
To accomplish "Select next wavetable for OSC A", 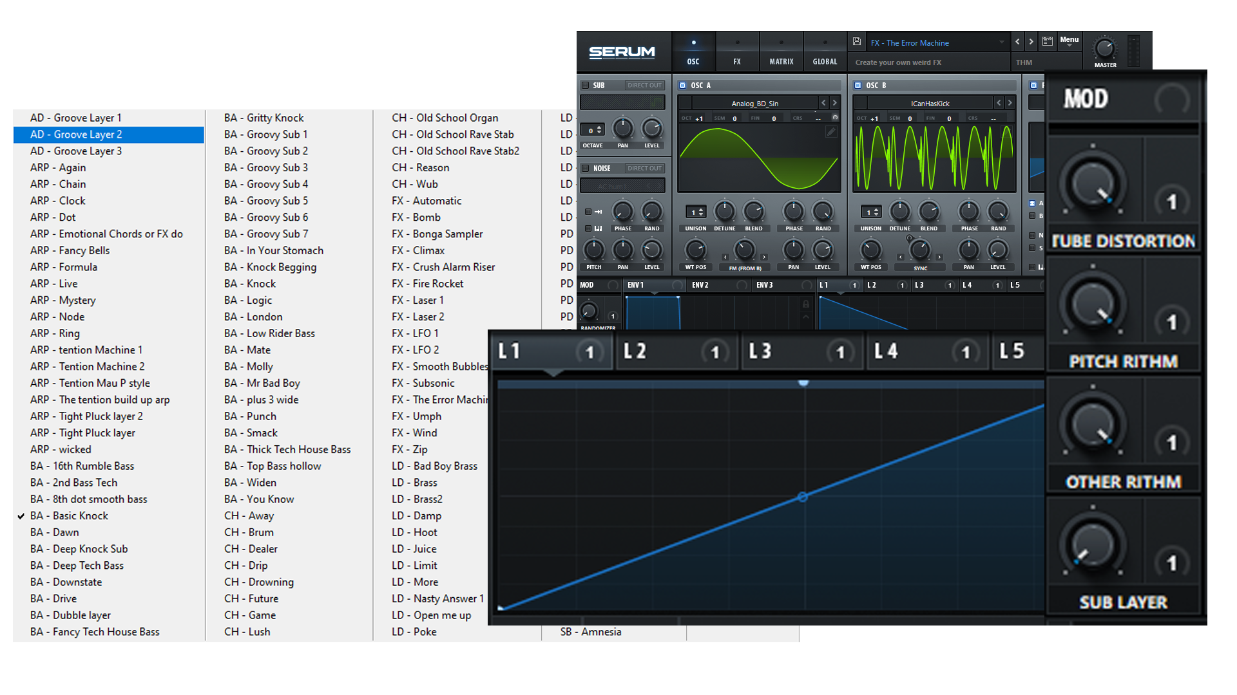I will pyautogui.click(x=834, y=103).
